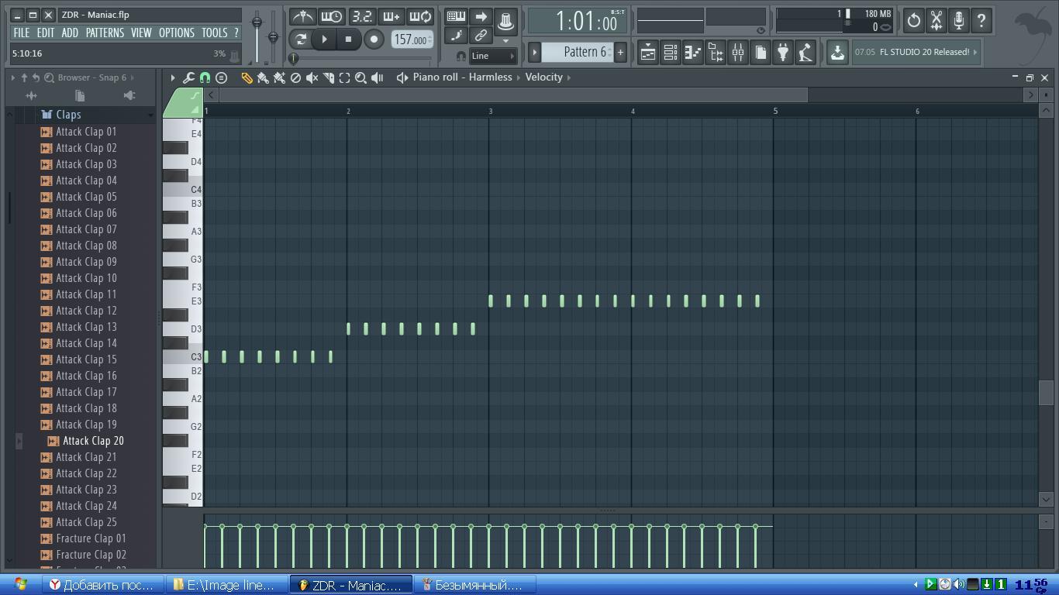Open help question mark icon
This screenshot has height=595, width=1059.
pyautogui.click(x=981, y=21)
